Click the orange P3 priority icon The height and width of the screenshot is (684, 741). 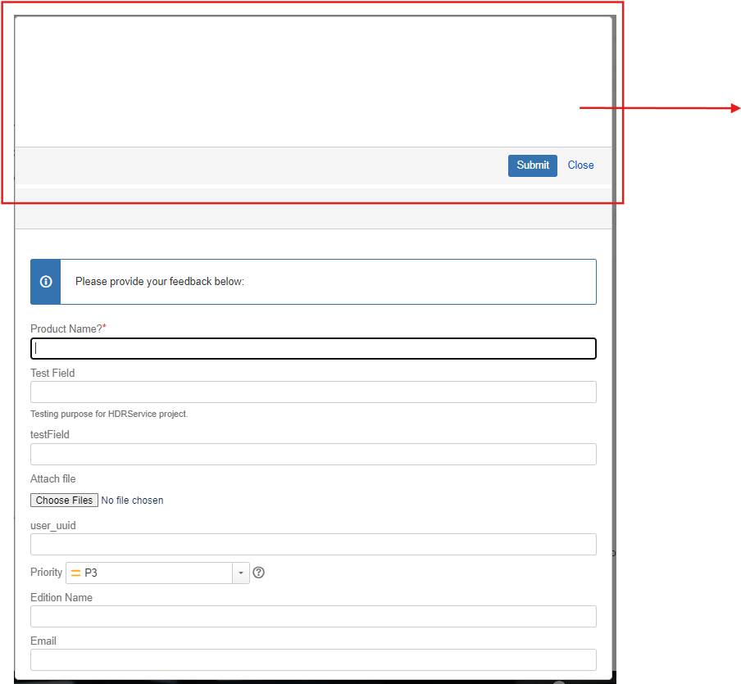(75, 573)
